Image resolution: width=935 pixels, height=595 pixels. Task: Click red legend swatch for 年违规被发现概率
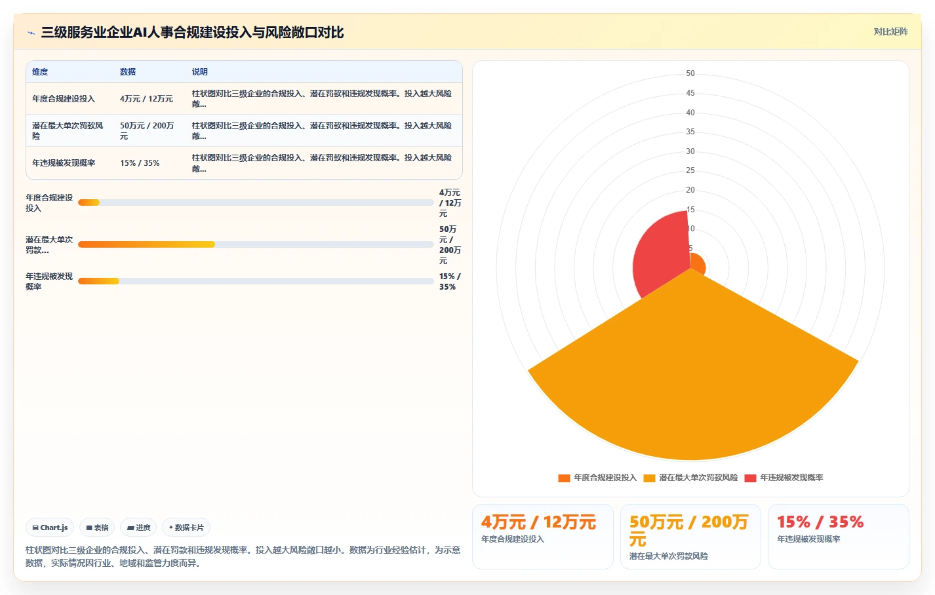click(750, 478)
